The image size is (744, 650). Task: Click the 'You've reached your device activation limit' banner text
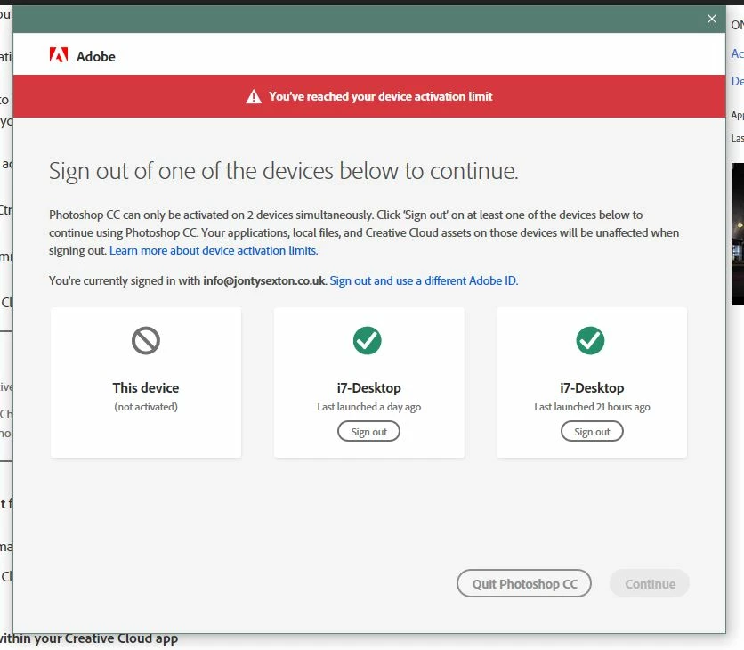tap(381, 96)
